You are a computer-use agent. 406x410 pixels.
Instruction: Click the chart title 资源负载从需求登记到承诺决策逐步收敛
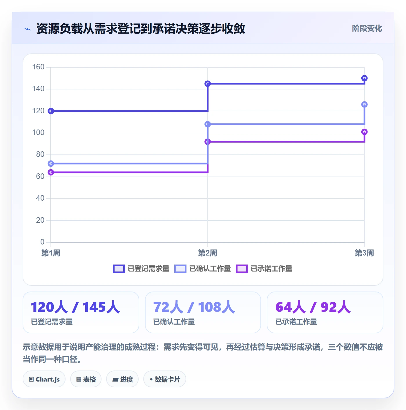tap(141, 29)
